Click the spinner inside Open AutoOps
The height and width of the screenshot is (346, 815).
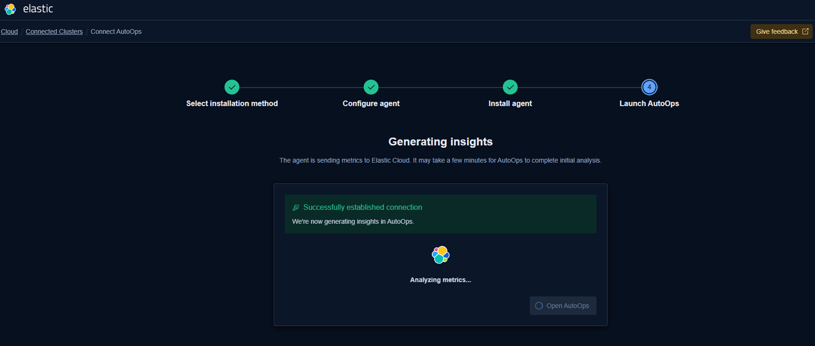(x=539, y=306)
